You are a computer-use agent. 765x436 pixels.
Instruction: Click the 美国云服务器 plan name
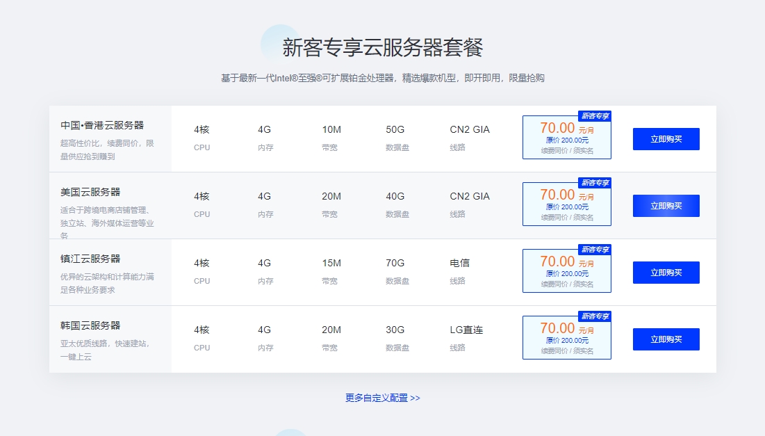click(x=90, y=192)
